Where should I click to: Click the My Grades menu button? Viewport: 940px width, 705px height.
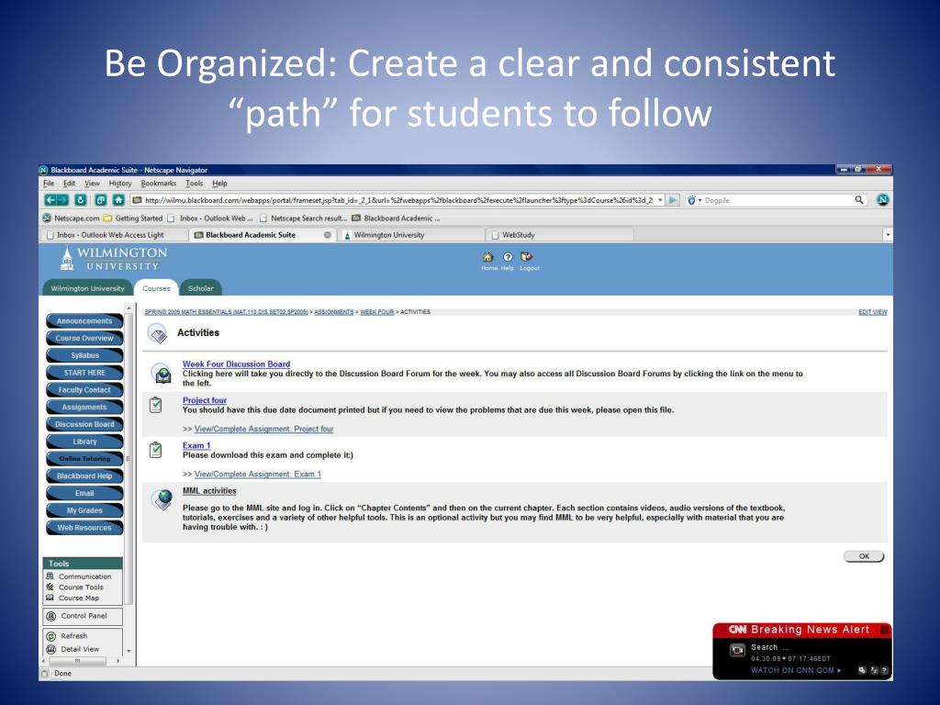point(84,510)
